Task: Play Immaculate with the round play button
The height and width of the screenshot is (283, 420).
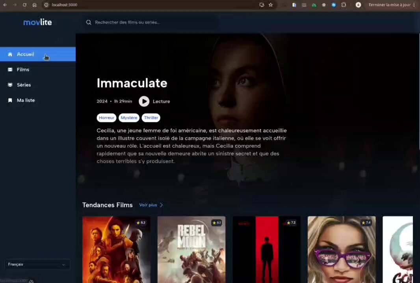Action: coord(144,101)
